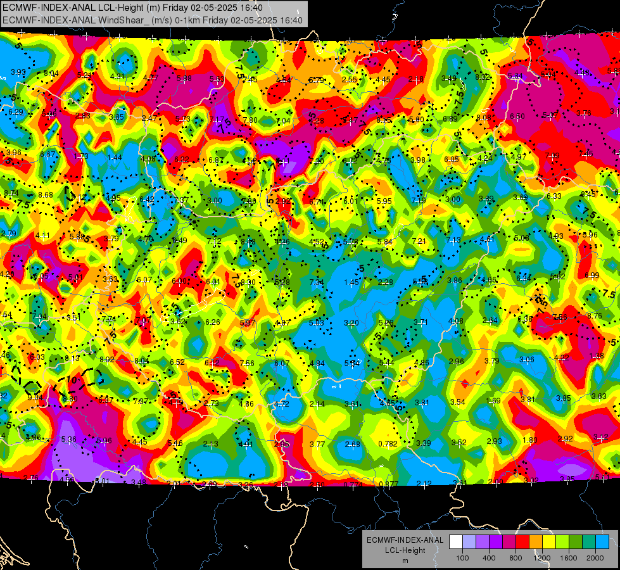620x570 pixels.
Task: Click the legend scale value 2000
Action: [595, 558]
